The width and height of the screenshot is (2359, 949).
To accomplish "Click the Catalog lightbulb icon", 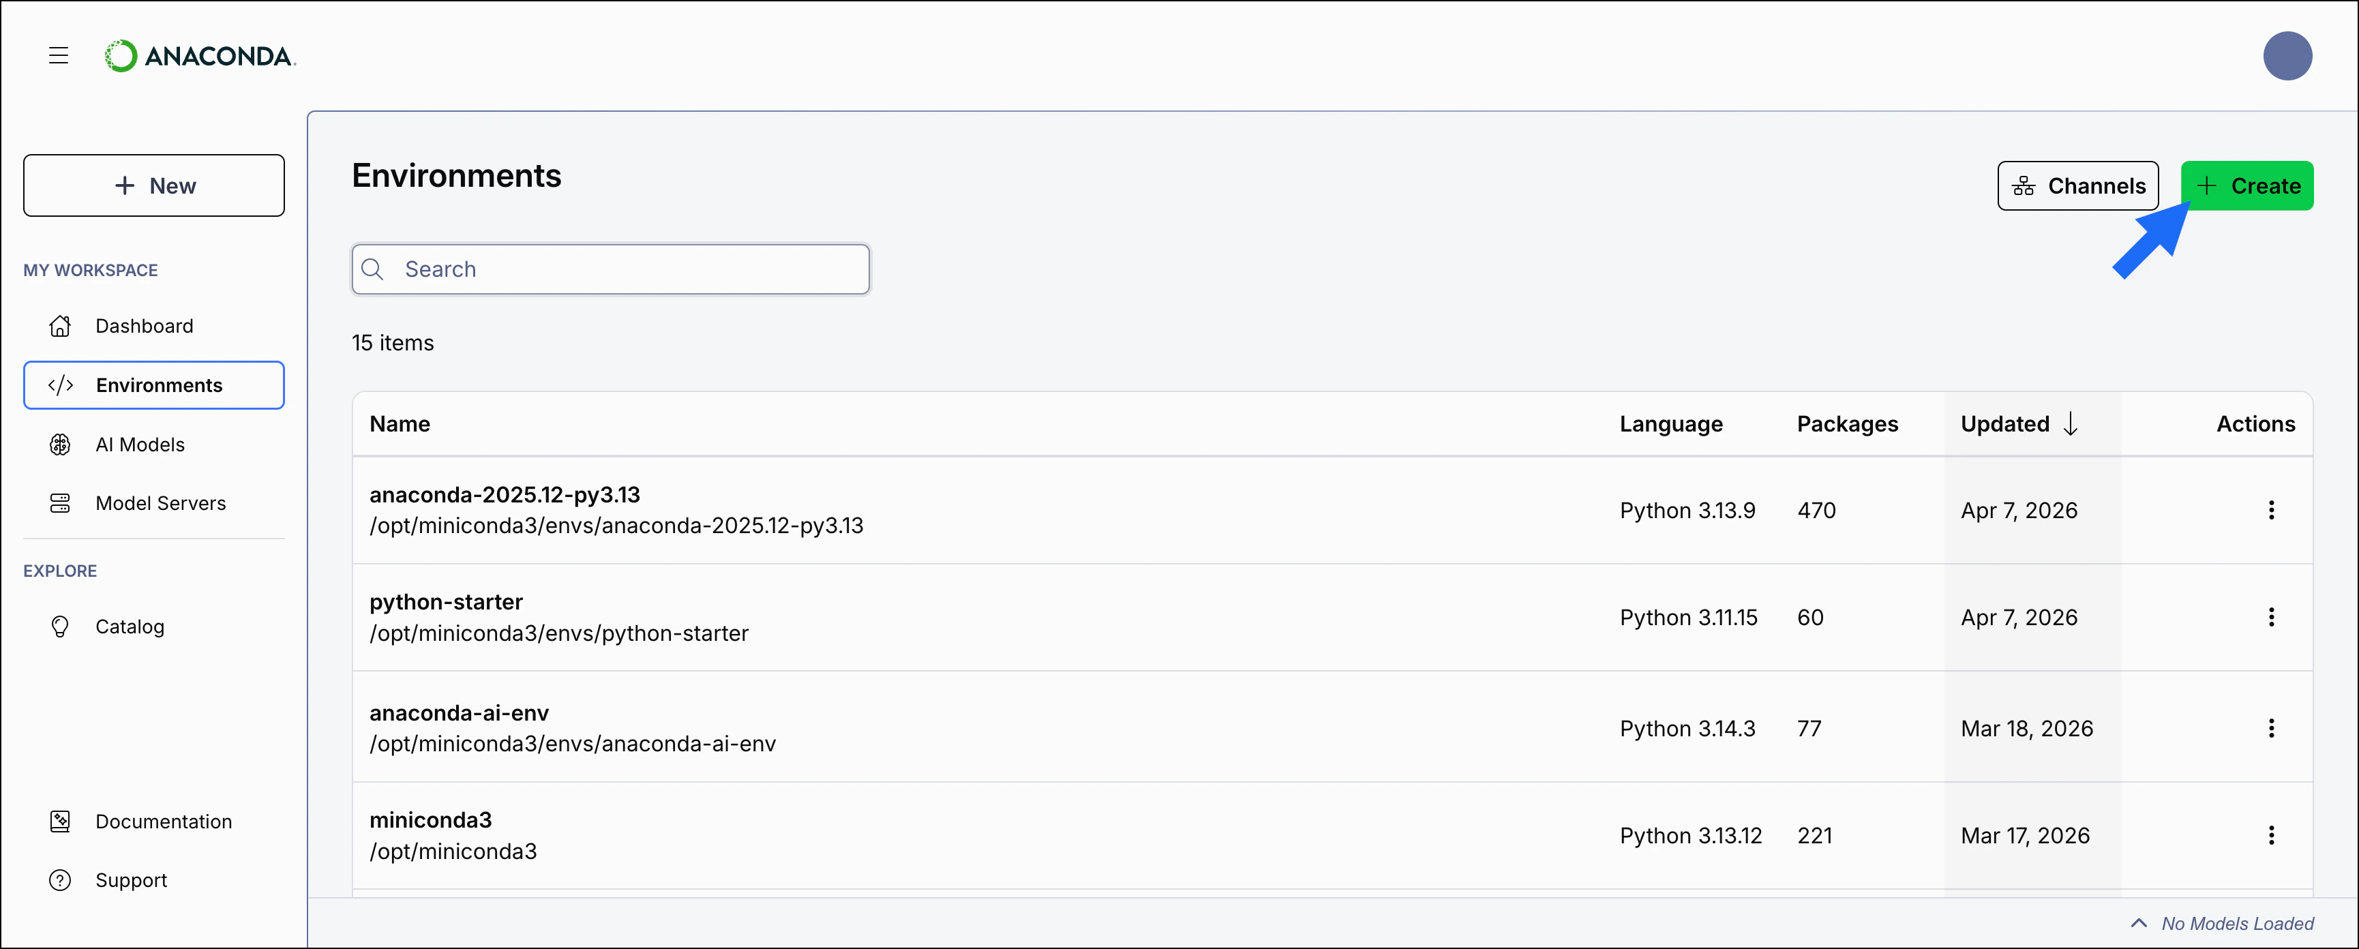I will click(x=59, y=627).
